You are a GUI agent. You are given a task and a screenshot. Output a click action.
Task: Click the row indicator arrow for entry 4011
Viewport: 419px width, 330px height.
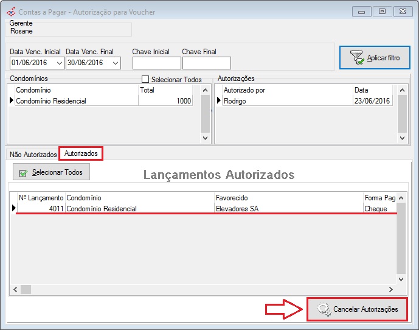click(x=13, y=208)
